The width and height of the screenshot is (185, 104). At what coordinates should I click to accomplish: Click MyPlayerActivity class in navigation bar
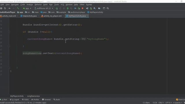[x=95, y=12]
